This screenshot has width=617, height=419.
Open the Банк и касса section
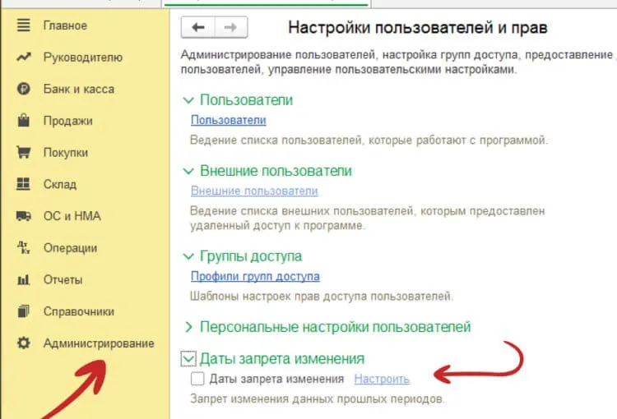(x=79, y=90)
